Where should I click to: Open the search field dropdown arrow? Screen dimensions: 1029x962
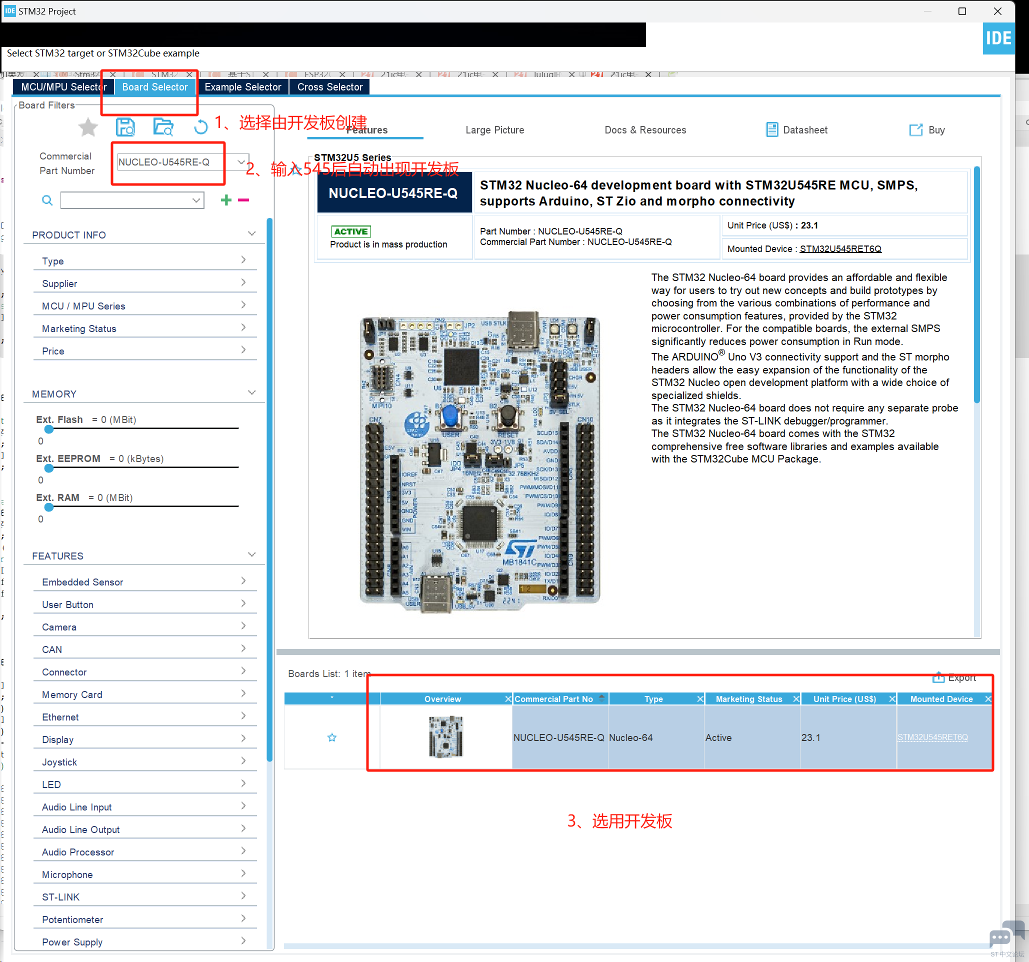point(196,200)
